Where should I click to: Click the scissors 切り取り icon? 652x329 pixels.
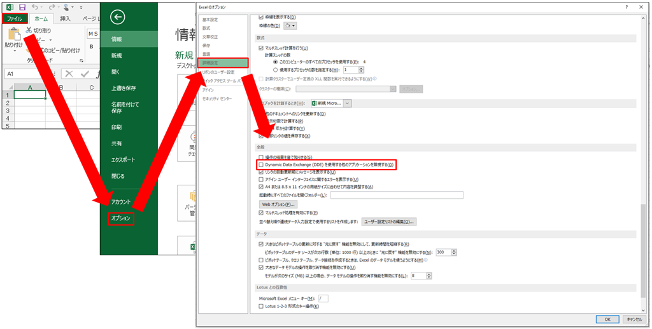coord(29,30)
